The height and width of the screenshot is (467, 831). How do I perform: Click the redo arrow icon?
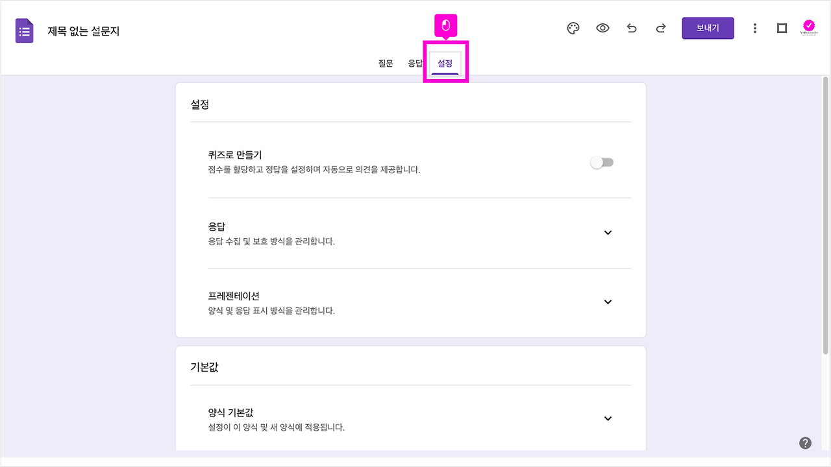[x=661, y=28]
